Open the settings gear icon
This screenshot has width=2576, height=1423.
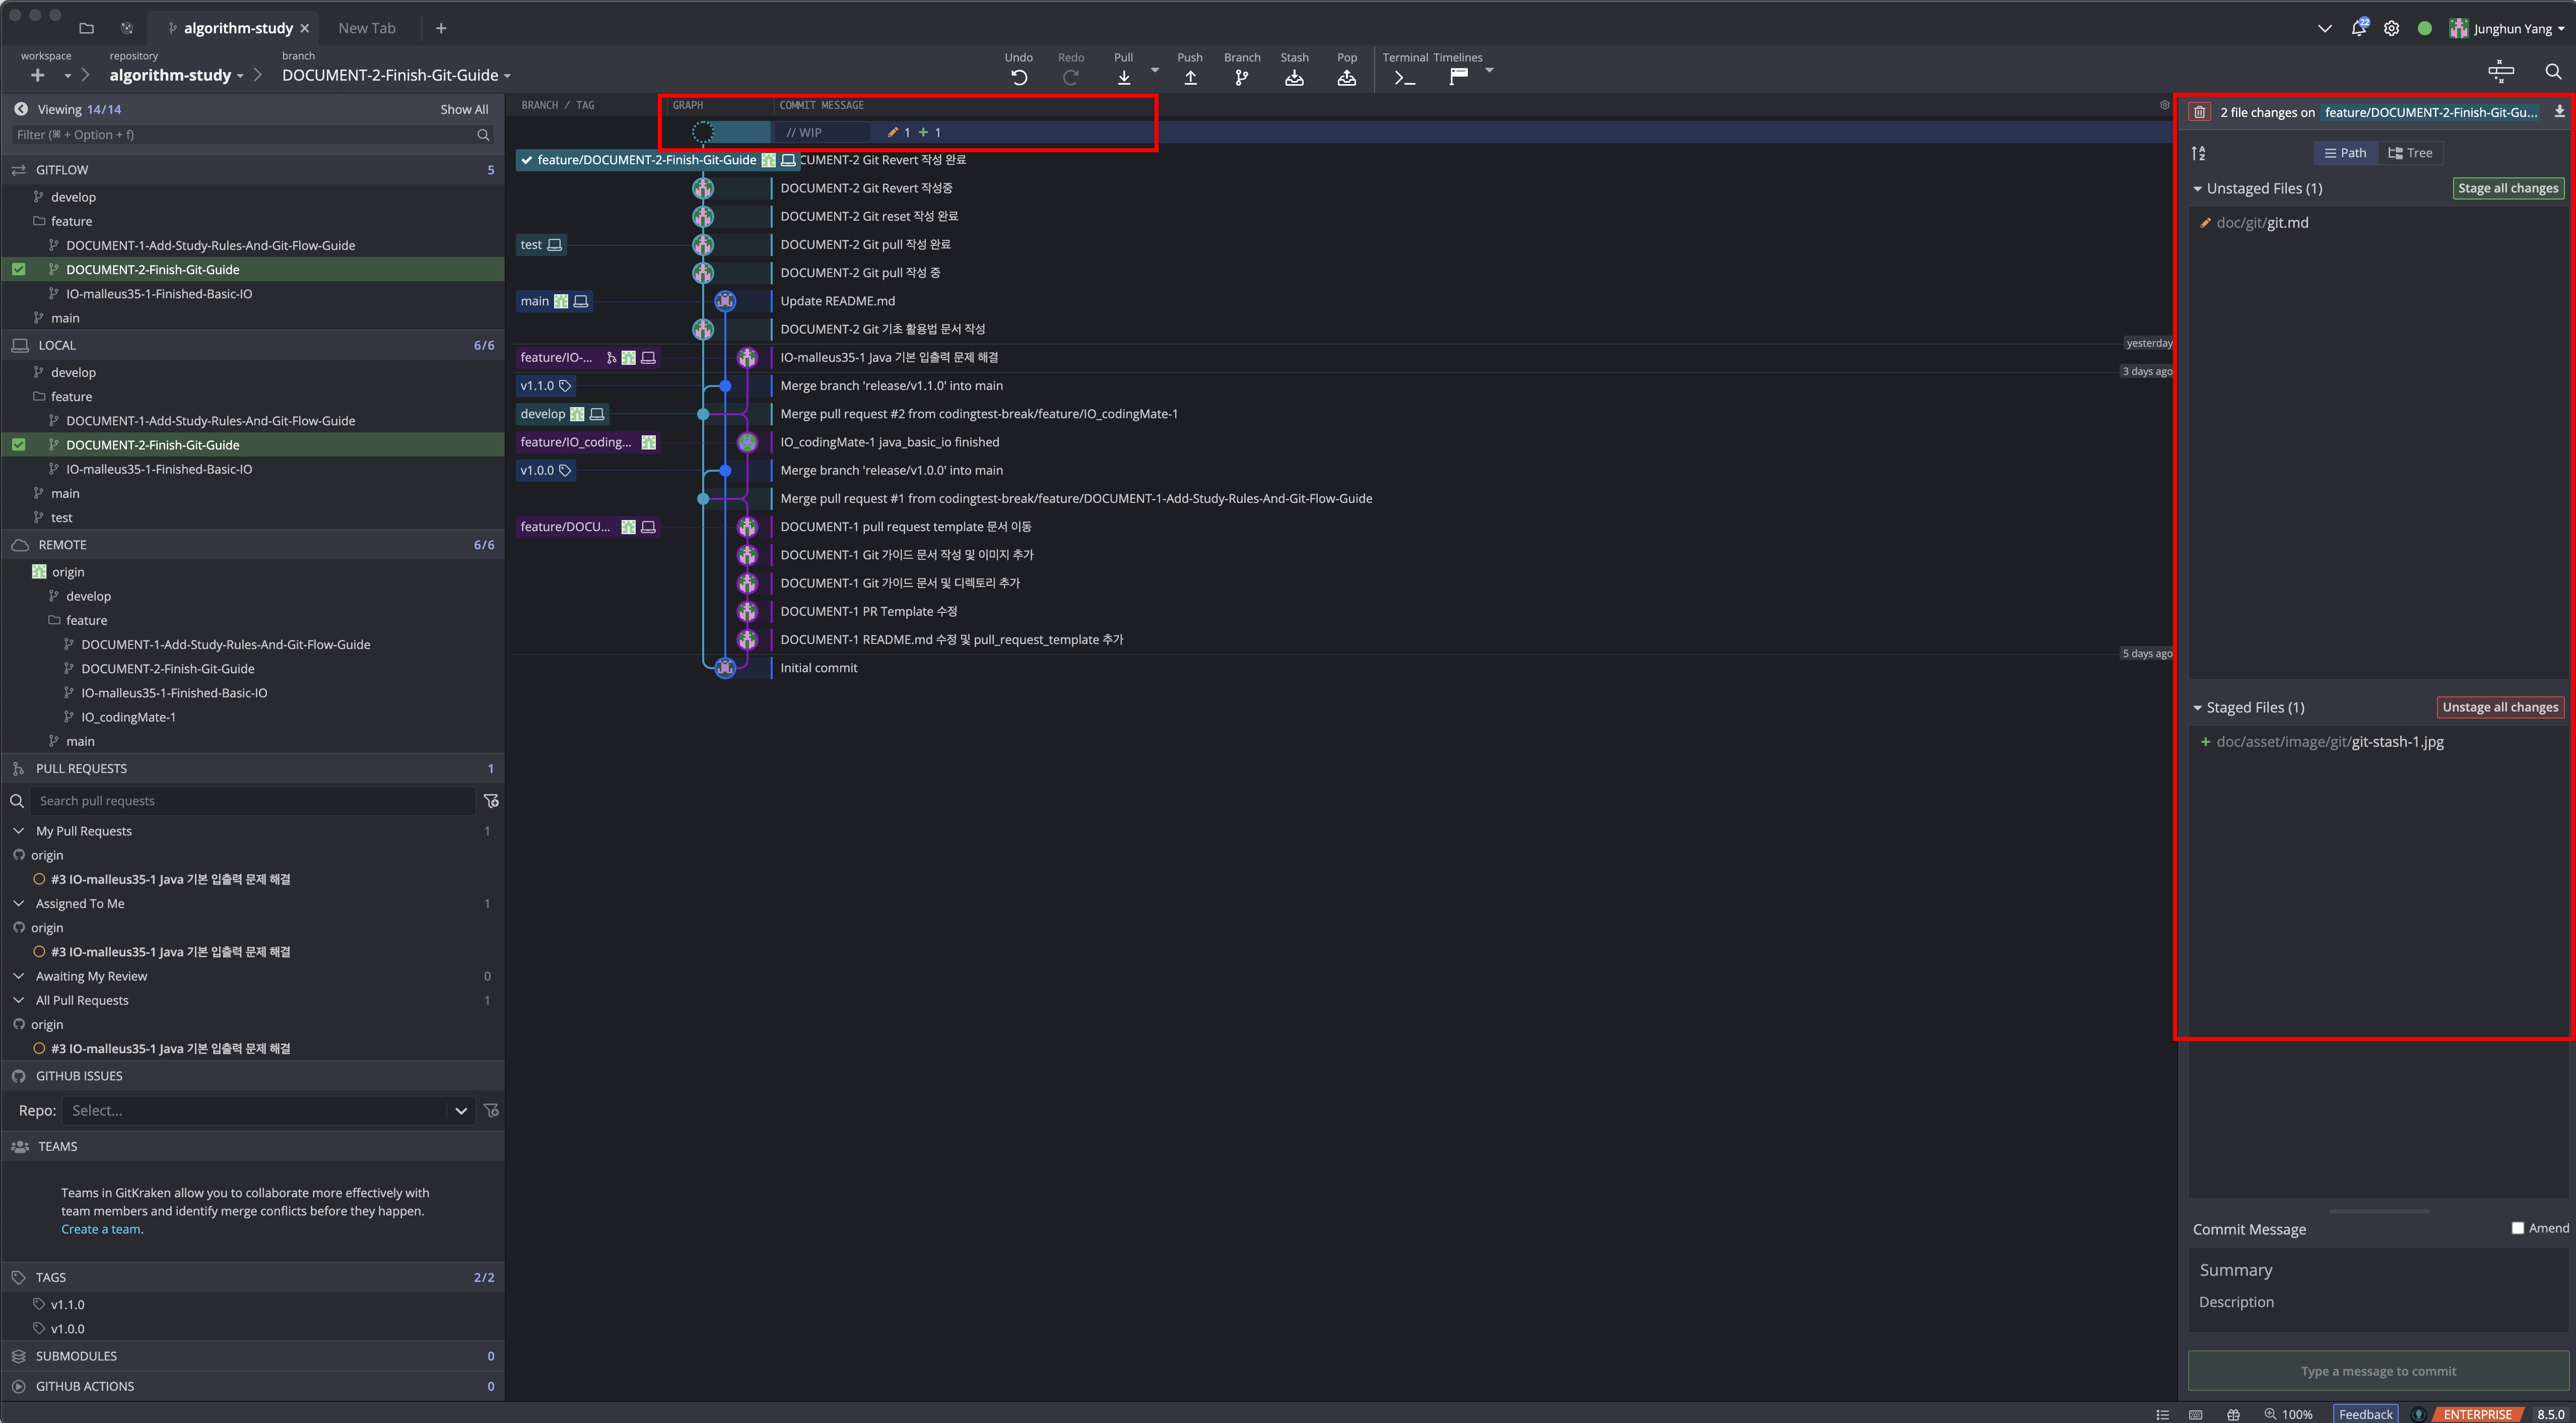pyautogui.click(x=2391, y=28)
